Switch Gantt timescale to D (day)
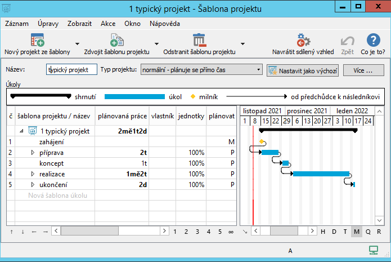Screen dimensions: 391x262 (x=335, y=231)
